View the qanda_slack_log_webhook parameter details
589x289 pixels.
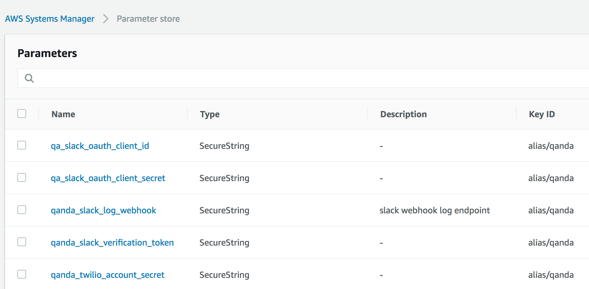(103, 210)
